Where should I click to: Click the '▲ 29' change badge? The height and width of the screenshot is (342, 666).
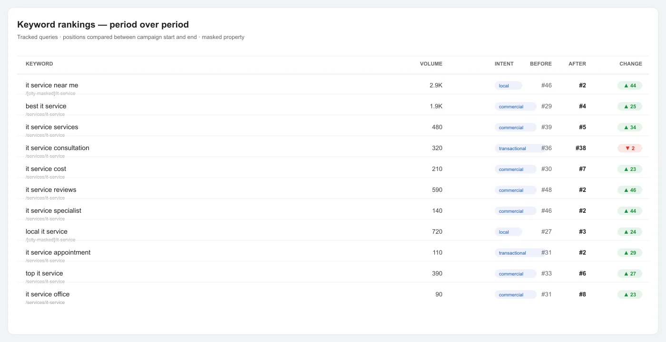[630, 253]
